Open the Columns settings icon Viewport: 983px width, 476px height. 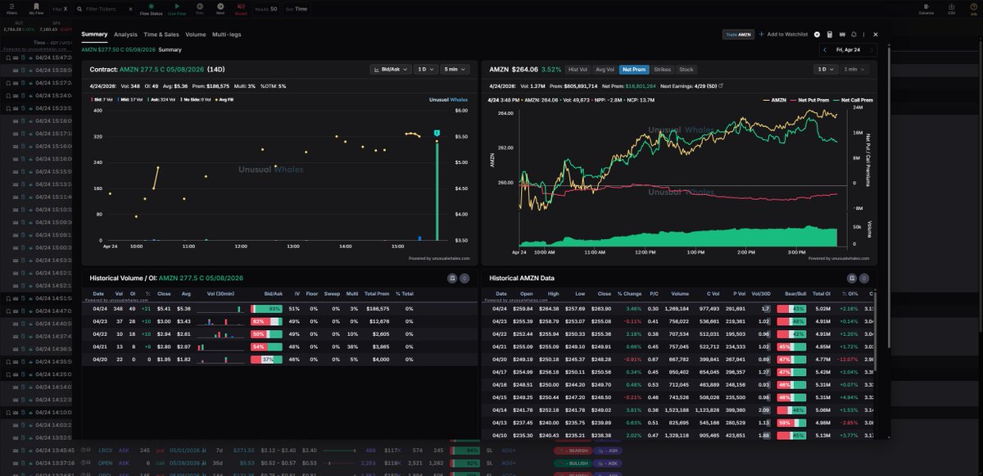pyautogui.click(x=926, y=9)
